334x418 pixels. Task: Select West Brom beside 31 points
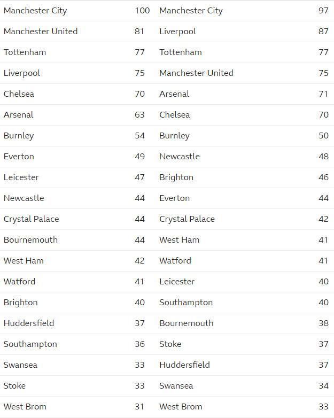tap(25, 407)
